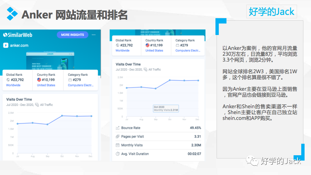Viewport: 311px width, 175px height.
Task: Click the paragraph starting 网站全球排名2W3
Action: click(260, 75)
